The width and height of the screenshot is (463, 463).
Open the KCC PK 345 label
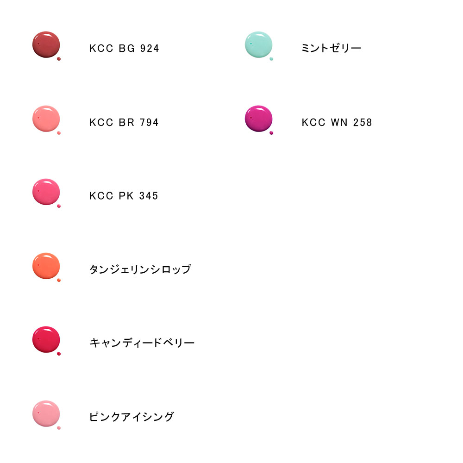tap(124, 196)
